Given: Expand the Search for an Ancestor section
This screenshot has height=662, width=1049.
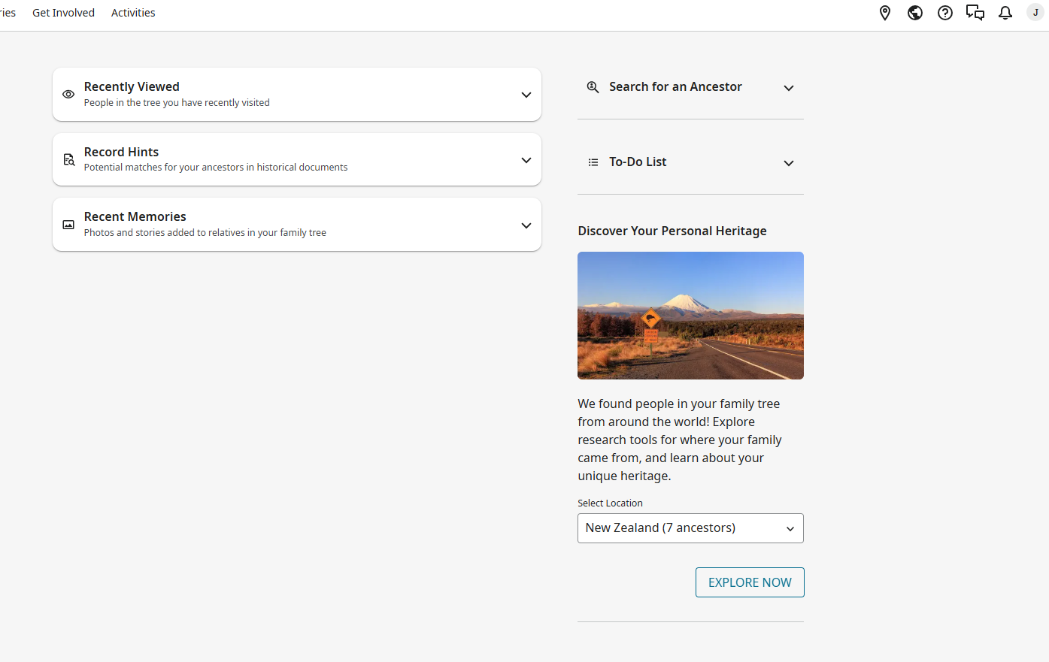Looking at the screenshot, I should [x=789, y=88].
